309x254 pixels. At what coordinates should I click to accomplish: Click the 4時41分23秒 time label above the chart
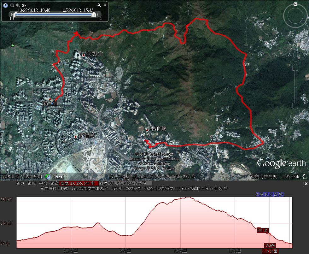pyautogui.click(x=270, y=194)
